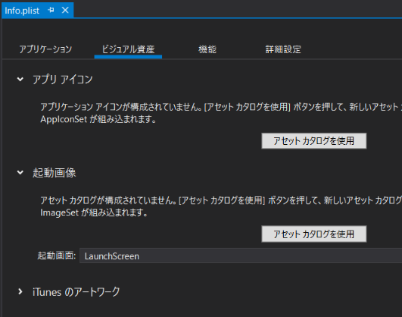402x317 pixels.
Task: Click アセット カタログを使用 under アプリ アイコン
Action: click(314, 141)
